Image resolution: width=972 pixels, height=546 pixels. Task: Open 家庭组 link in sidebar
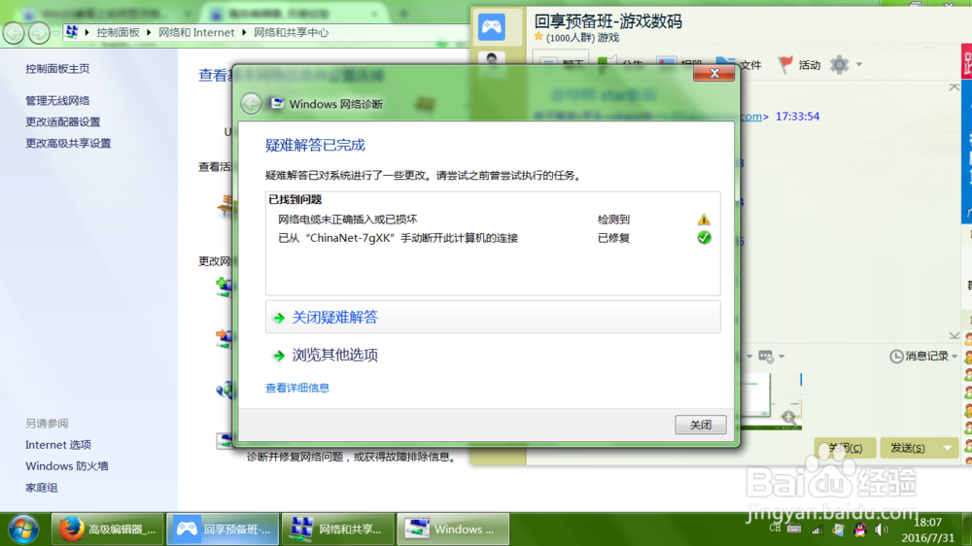42,488
